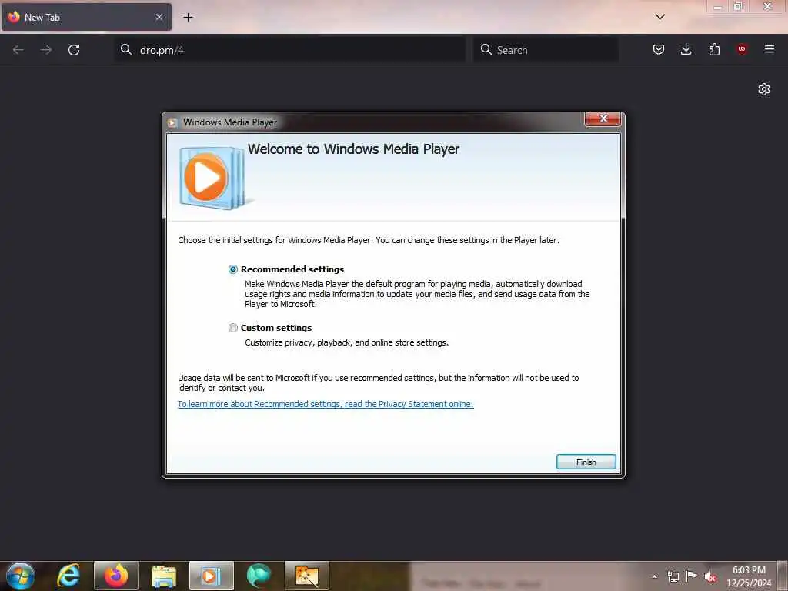The width and height of the screenshot is (788, 591).
Task: Show hidden system tray icons arrow
Action: click(654, 576)
